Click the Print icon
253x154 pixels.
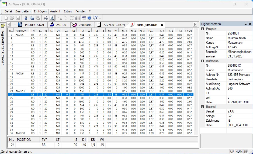click(x=46, y=18)
